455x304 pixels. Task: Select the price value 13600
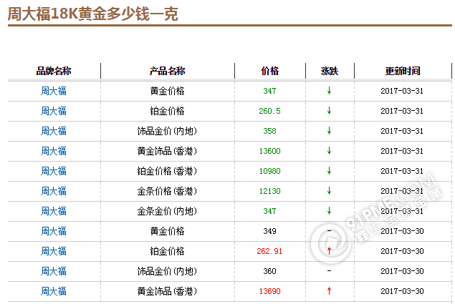(269, 151)
